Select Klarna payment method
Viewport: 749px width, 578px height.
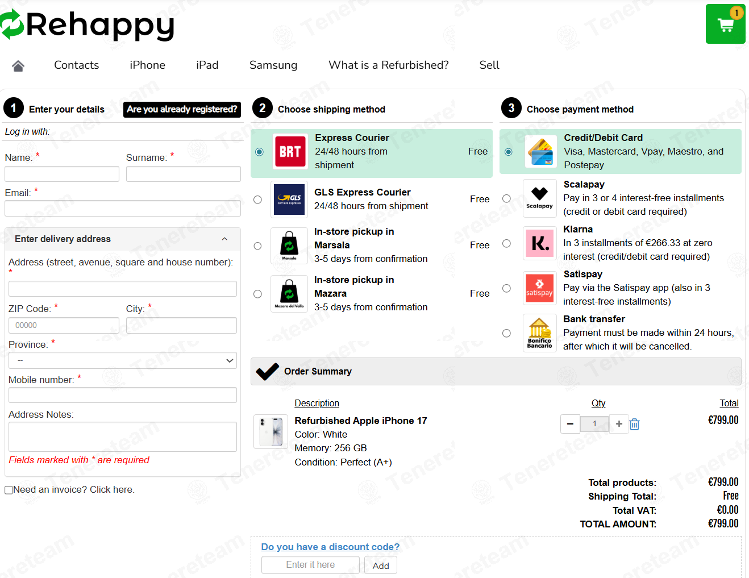tap(506, 243)
